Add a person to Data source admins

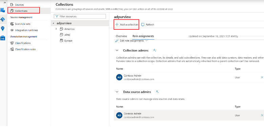pyautogui.click(x=157, y=92)
